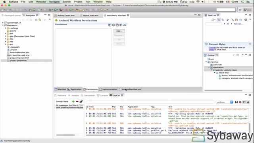Click the A-Z sort icon in Permissions
Viewport: 254px width, 143px height.
(x=125, y=25)
